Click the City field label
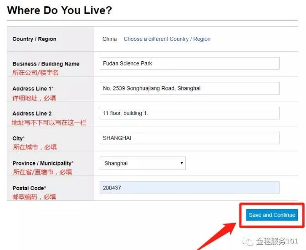 point(19,138)
